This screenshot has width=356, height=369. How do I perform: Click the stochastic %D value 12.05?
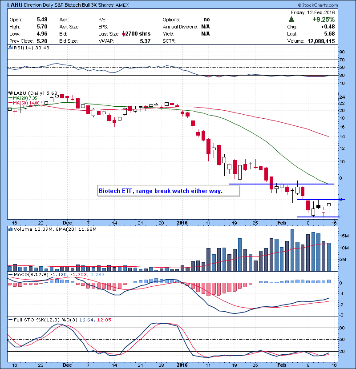point(104,320)
